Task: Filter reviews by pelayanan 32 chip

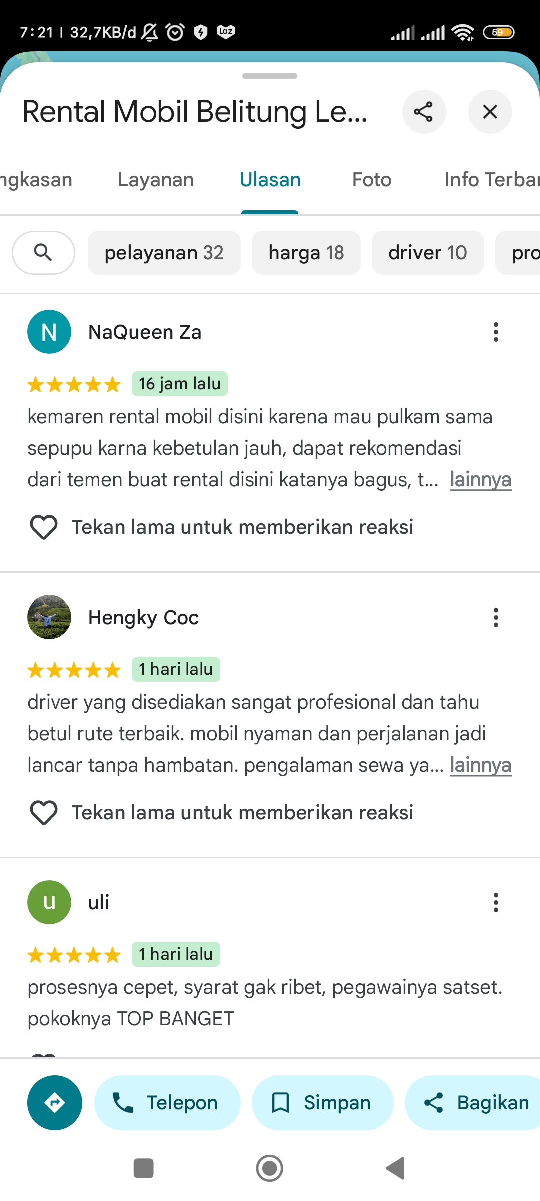Action: (x=164, y=253)
